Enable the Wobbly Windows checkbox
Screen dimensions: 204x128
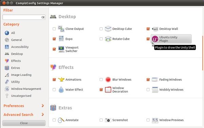[148, 90]
